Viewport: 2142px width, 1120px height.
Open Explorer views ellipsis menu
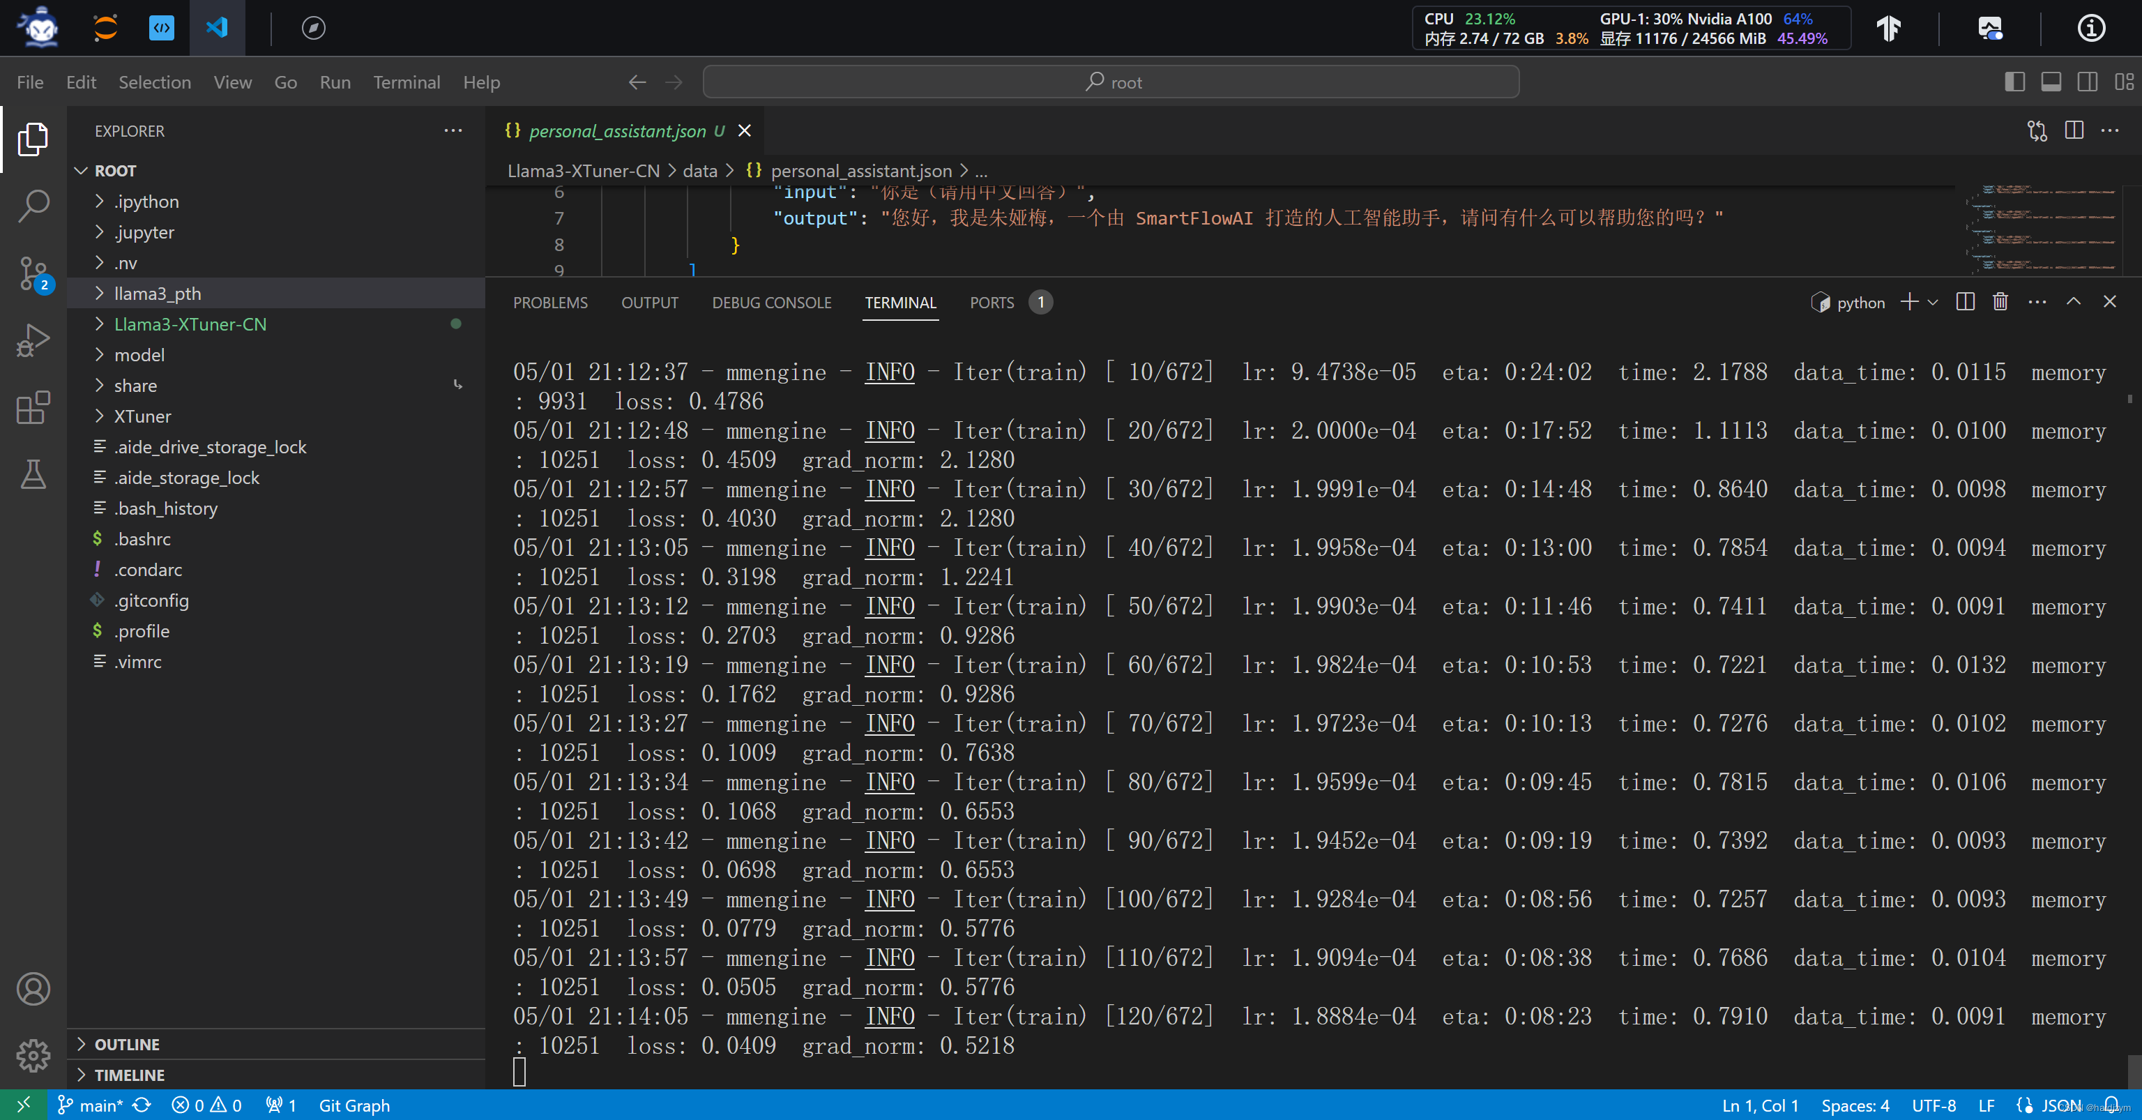coord(453,130)
